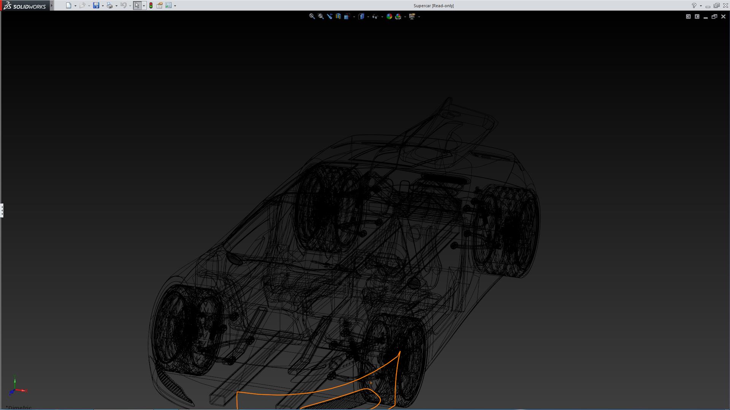Click the Zoom to Fit icon
This screenshot has height=410, width=730.
tap(312, 16)
